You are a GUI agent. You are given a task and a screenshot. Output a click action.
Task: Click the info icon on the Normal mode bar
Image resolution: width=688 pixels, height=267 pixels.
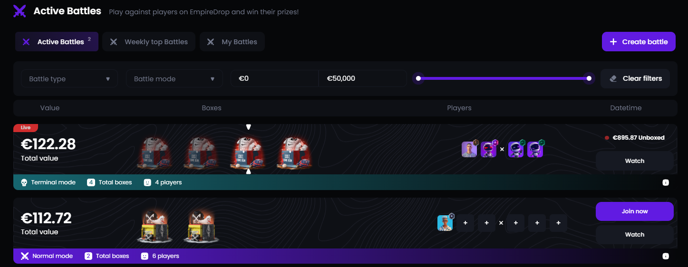click(x=666, y=256)
